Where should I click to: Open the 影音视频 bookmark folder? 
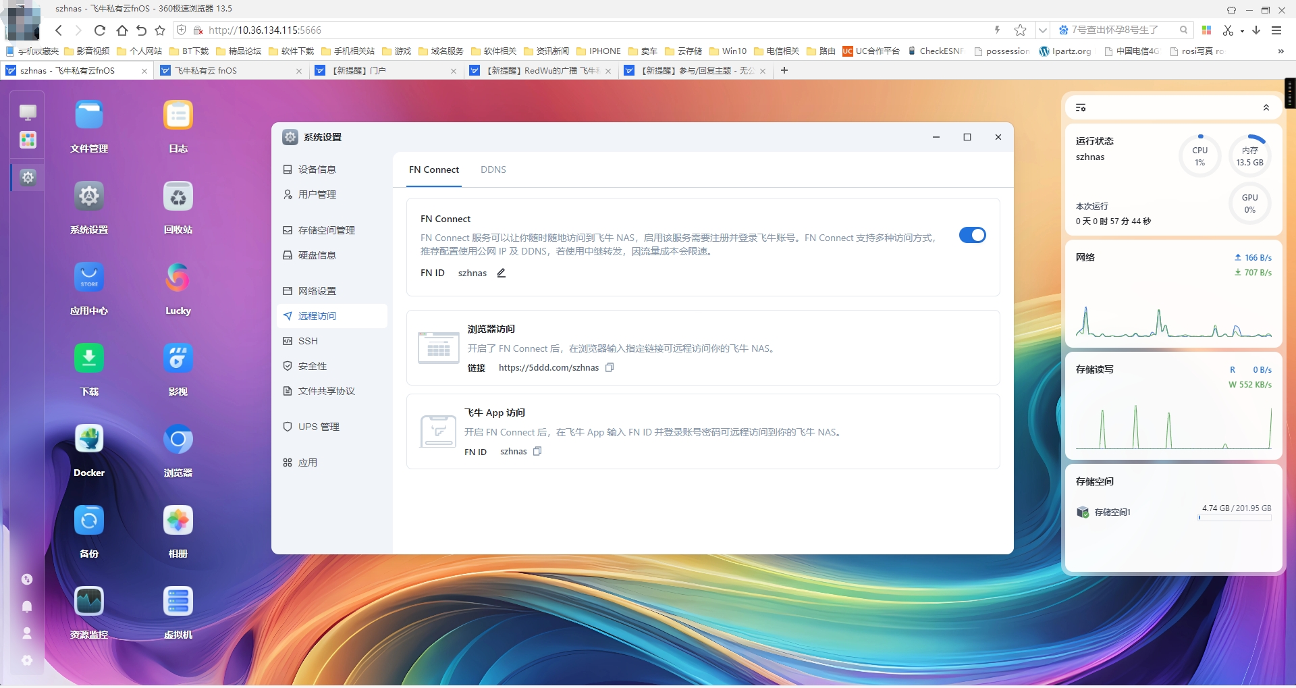click(x=86, y=51)
